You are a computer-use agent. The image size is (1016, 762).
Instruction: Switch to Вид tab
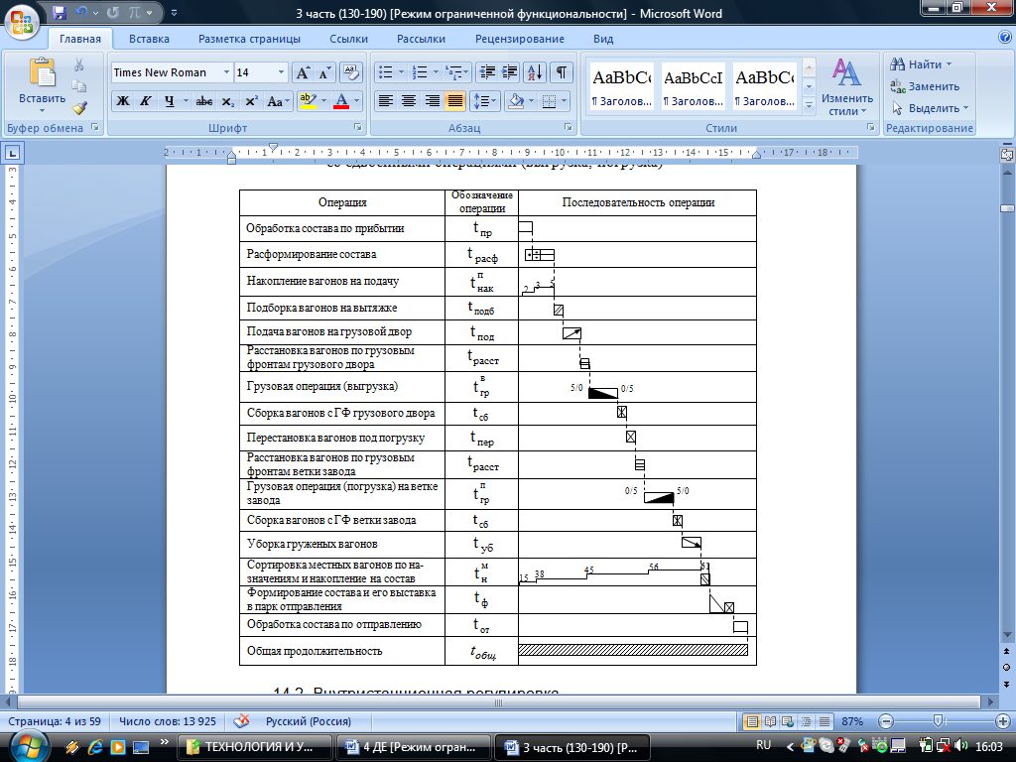[x=603, y=39]
